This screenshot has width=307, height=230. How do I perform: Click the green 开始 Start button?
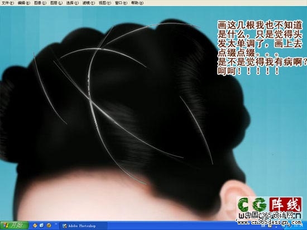pyautogui.click(x=14, y=226)
